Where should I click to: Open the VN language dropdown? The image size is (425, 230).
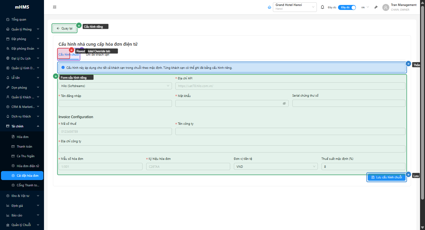pos(365,7)
